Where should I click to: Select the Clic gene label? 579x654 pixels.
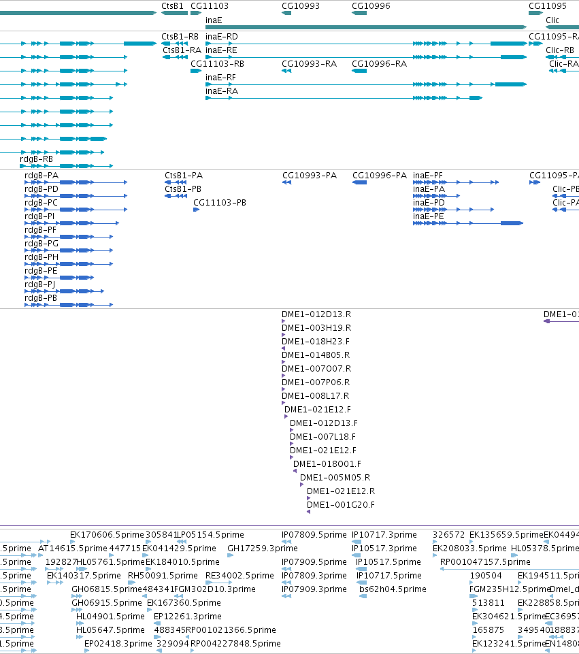[552, 20]
